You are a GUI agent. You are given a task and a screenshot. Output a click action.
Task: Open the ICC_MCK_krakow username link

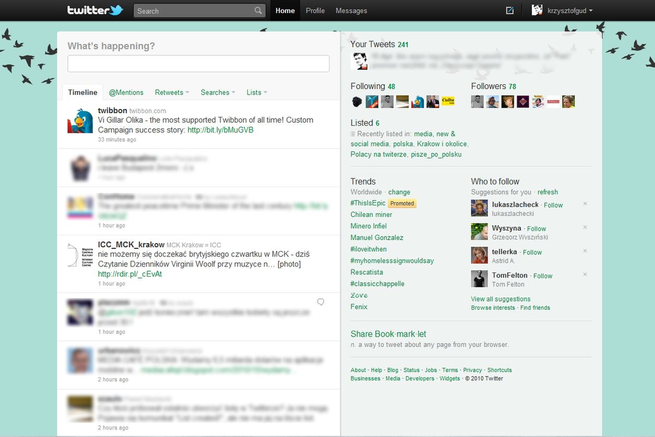tap(131, 245)
